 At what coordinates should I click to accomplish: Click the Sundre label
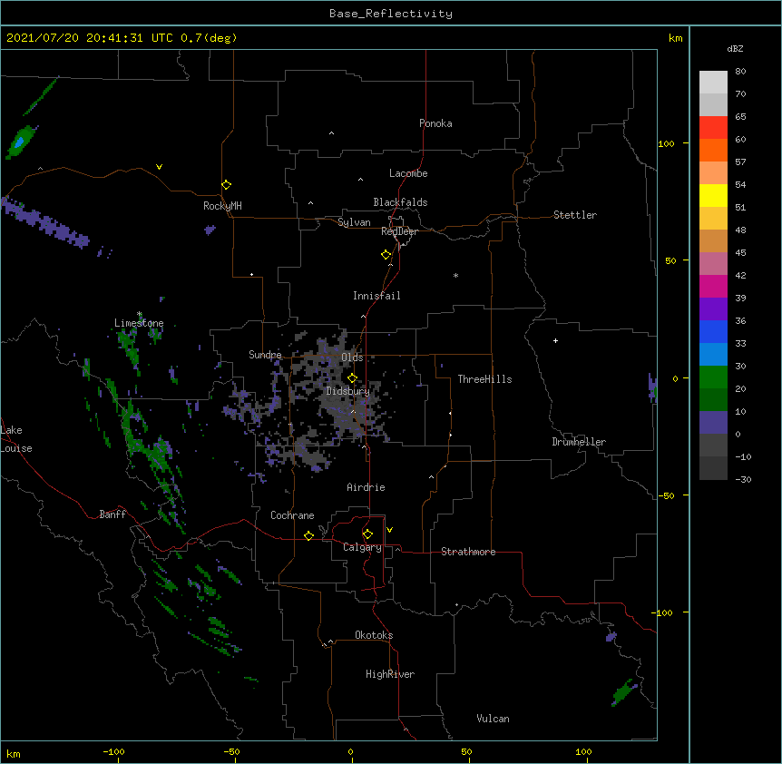click(x=265, y=355)
